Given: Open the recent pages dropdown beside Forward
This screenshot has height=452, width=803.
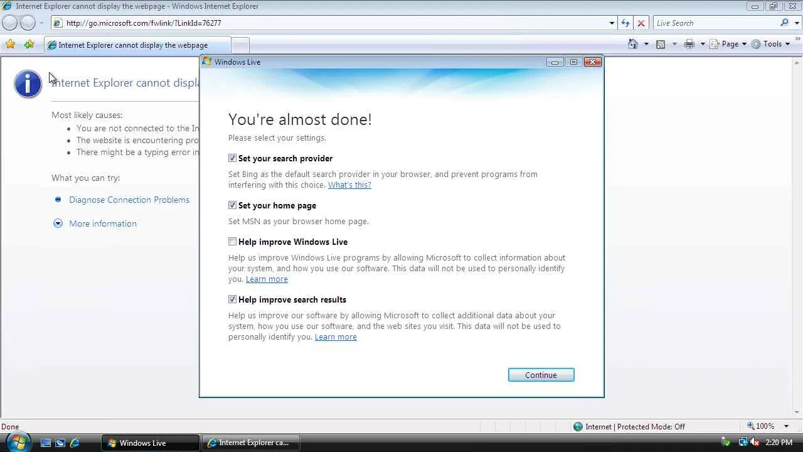Looking at the screenshot, I should coord(41,23).
